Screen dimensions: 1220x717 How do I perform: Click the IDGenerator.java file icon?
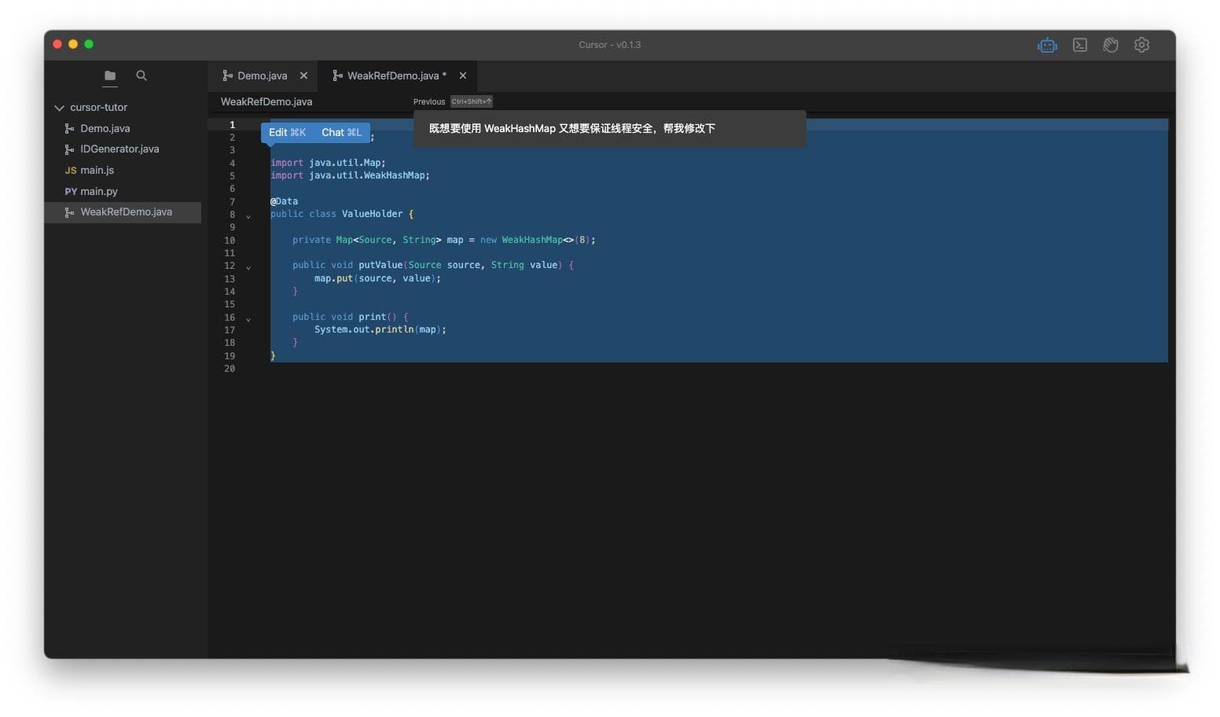coord(69,149)
